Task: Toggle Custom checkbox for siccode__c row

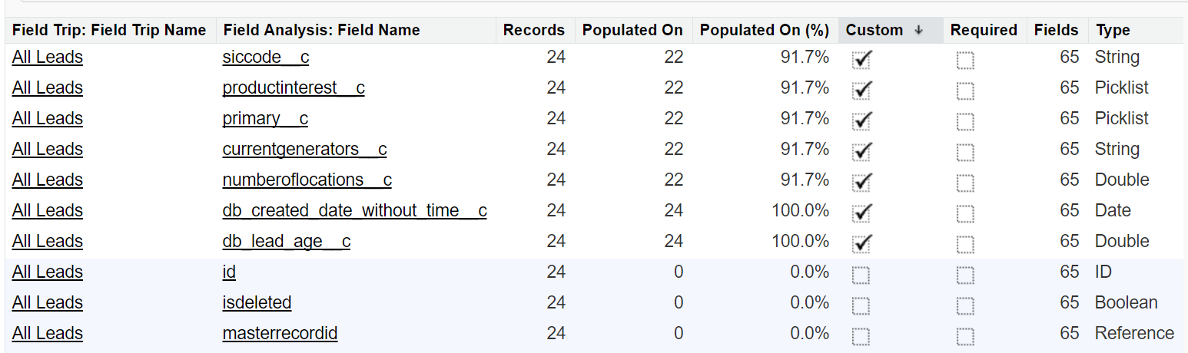Action: 862,60
